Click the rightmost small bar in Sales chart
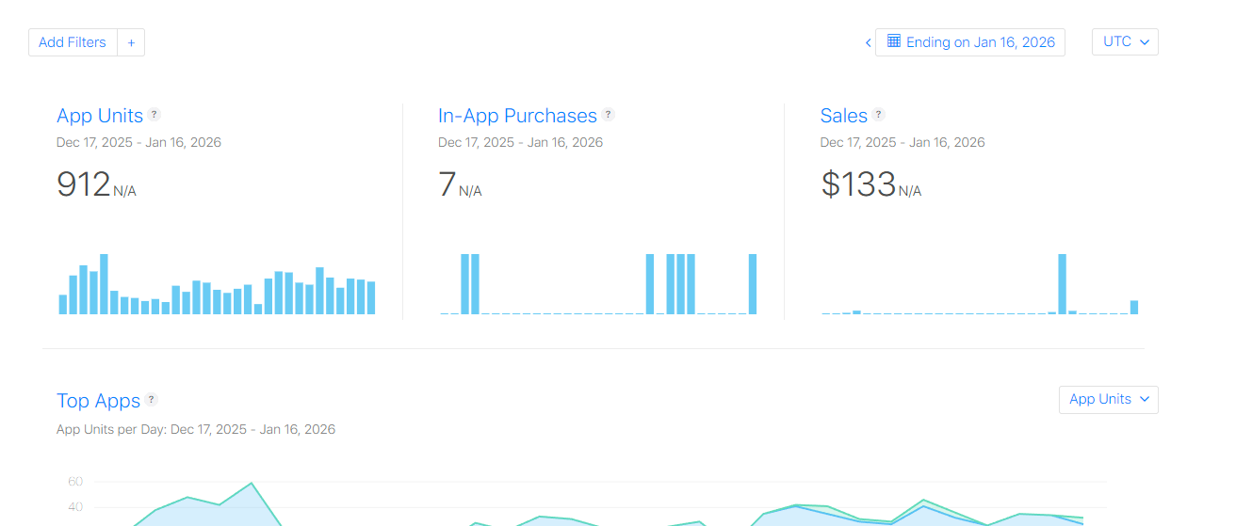 pos(1134,308)
